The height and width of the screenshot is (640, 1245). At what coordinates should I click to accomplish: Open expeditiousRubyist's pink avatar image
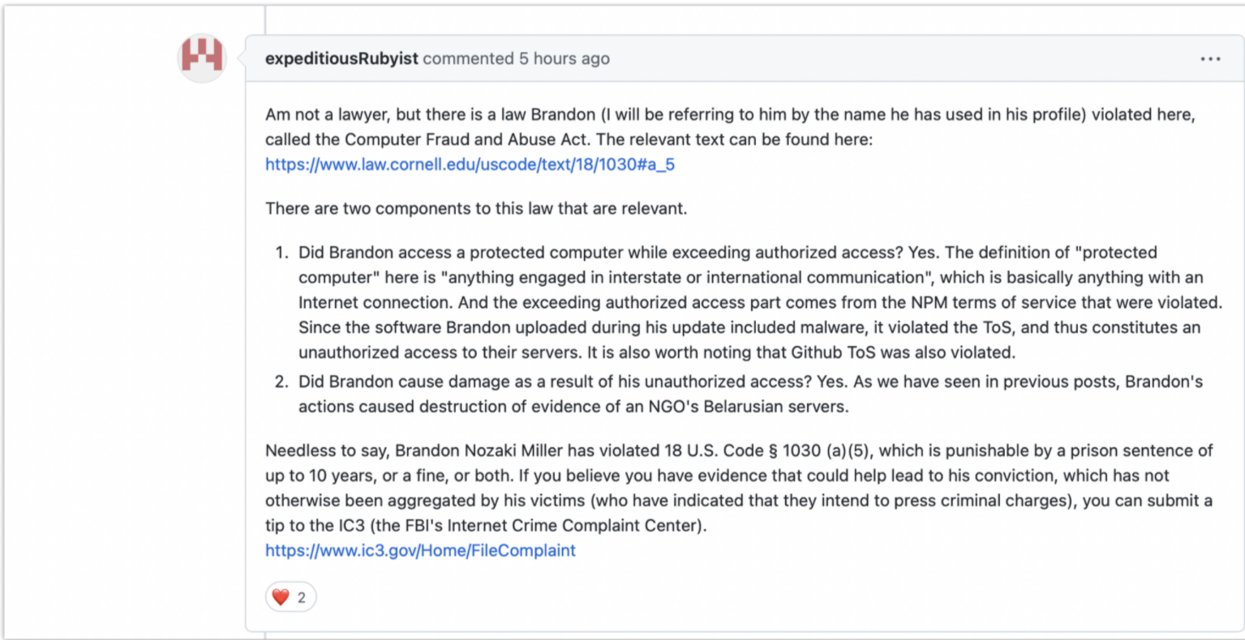click(x=202, y=58)
